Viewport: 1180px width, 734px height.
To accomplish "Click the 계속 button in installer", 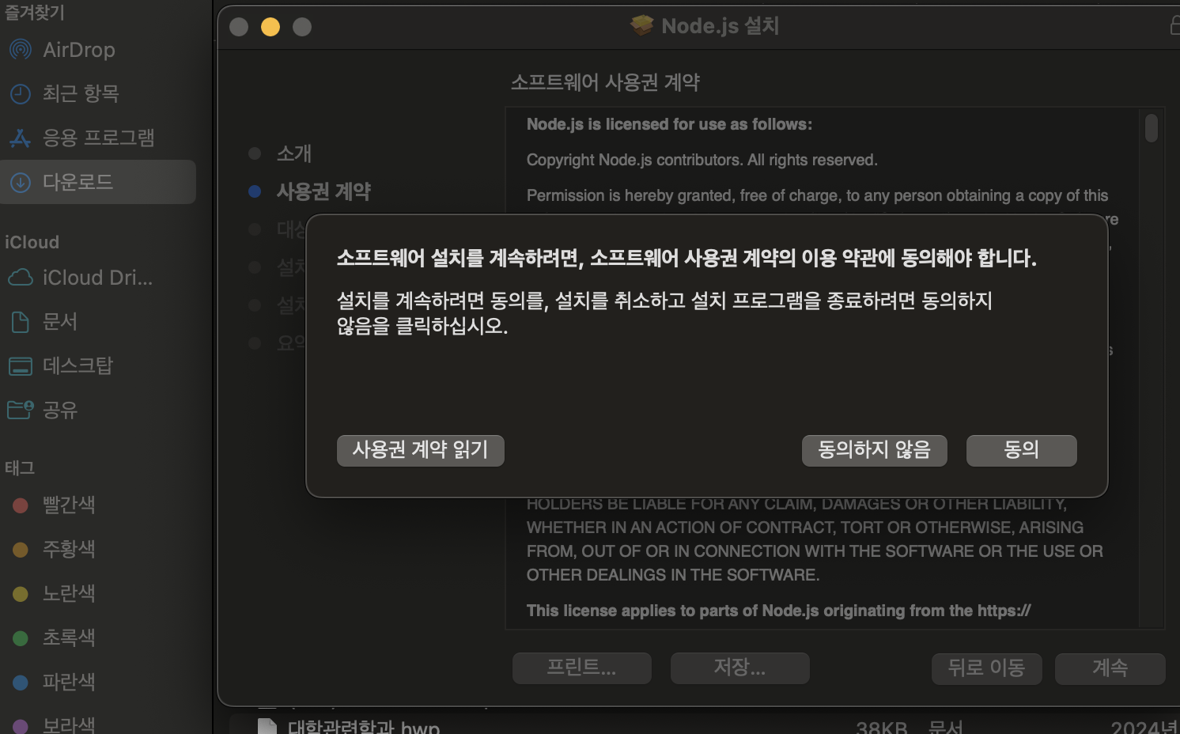I will (x=1110, y=668).
